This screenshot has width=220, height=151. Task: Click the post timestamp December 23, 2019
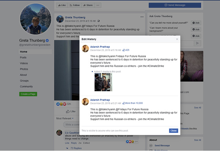(x=80, y=21)
